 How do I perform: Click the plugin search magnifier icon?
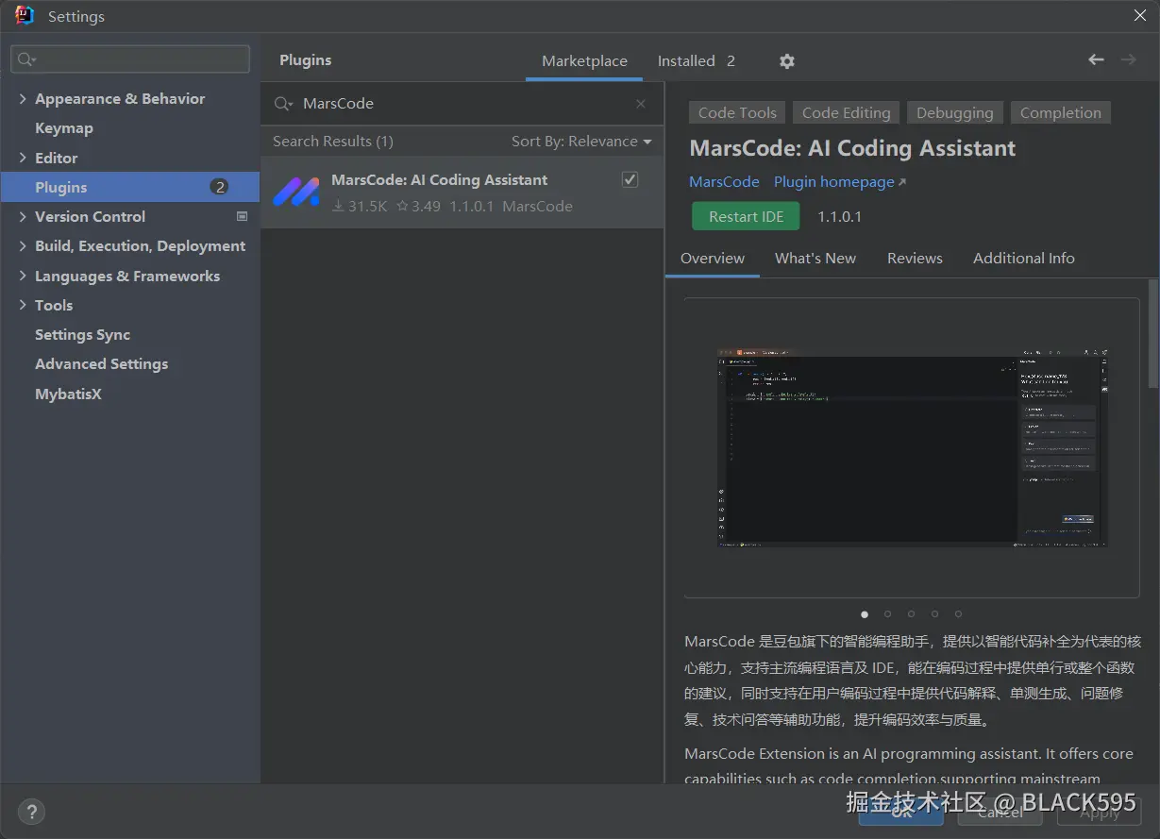pyautogui.click(x=283, y=104)
